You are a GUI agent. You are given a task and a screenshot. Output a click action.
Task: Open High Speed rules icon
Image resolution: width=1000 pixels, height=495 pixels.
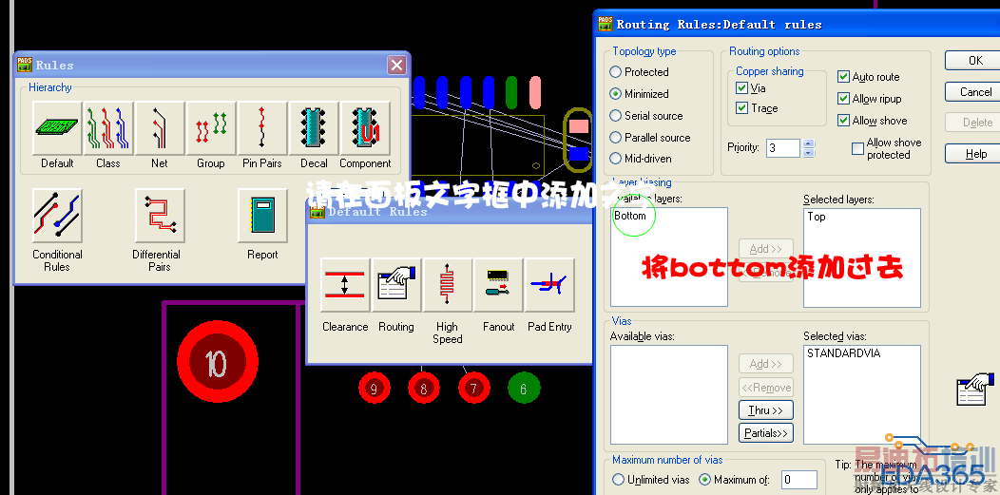click(x=448, y=285)
